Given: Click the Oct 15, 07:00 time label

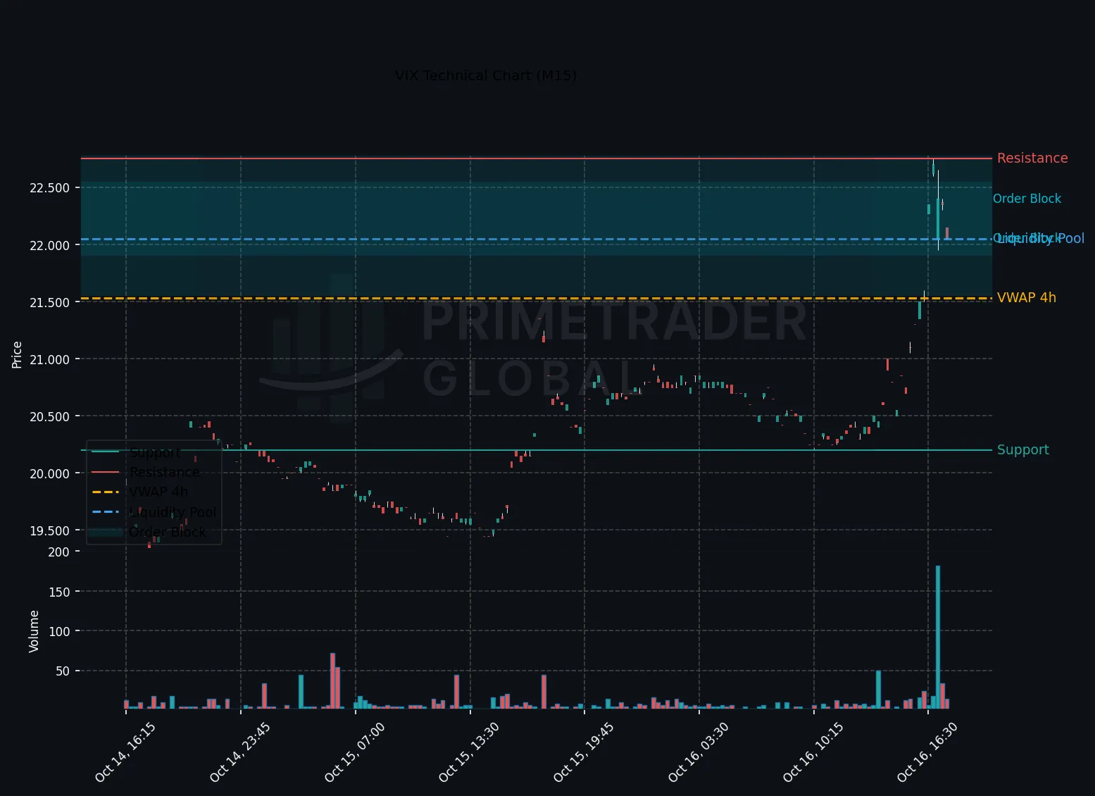Looking at the screenshot, I should click(354, 752).
